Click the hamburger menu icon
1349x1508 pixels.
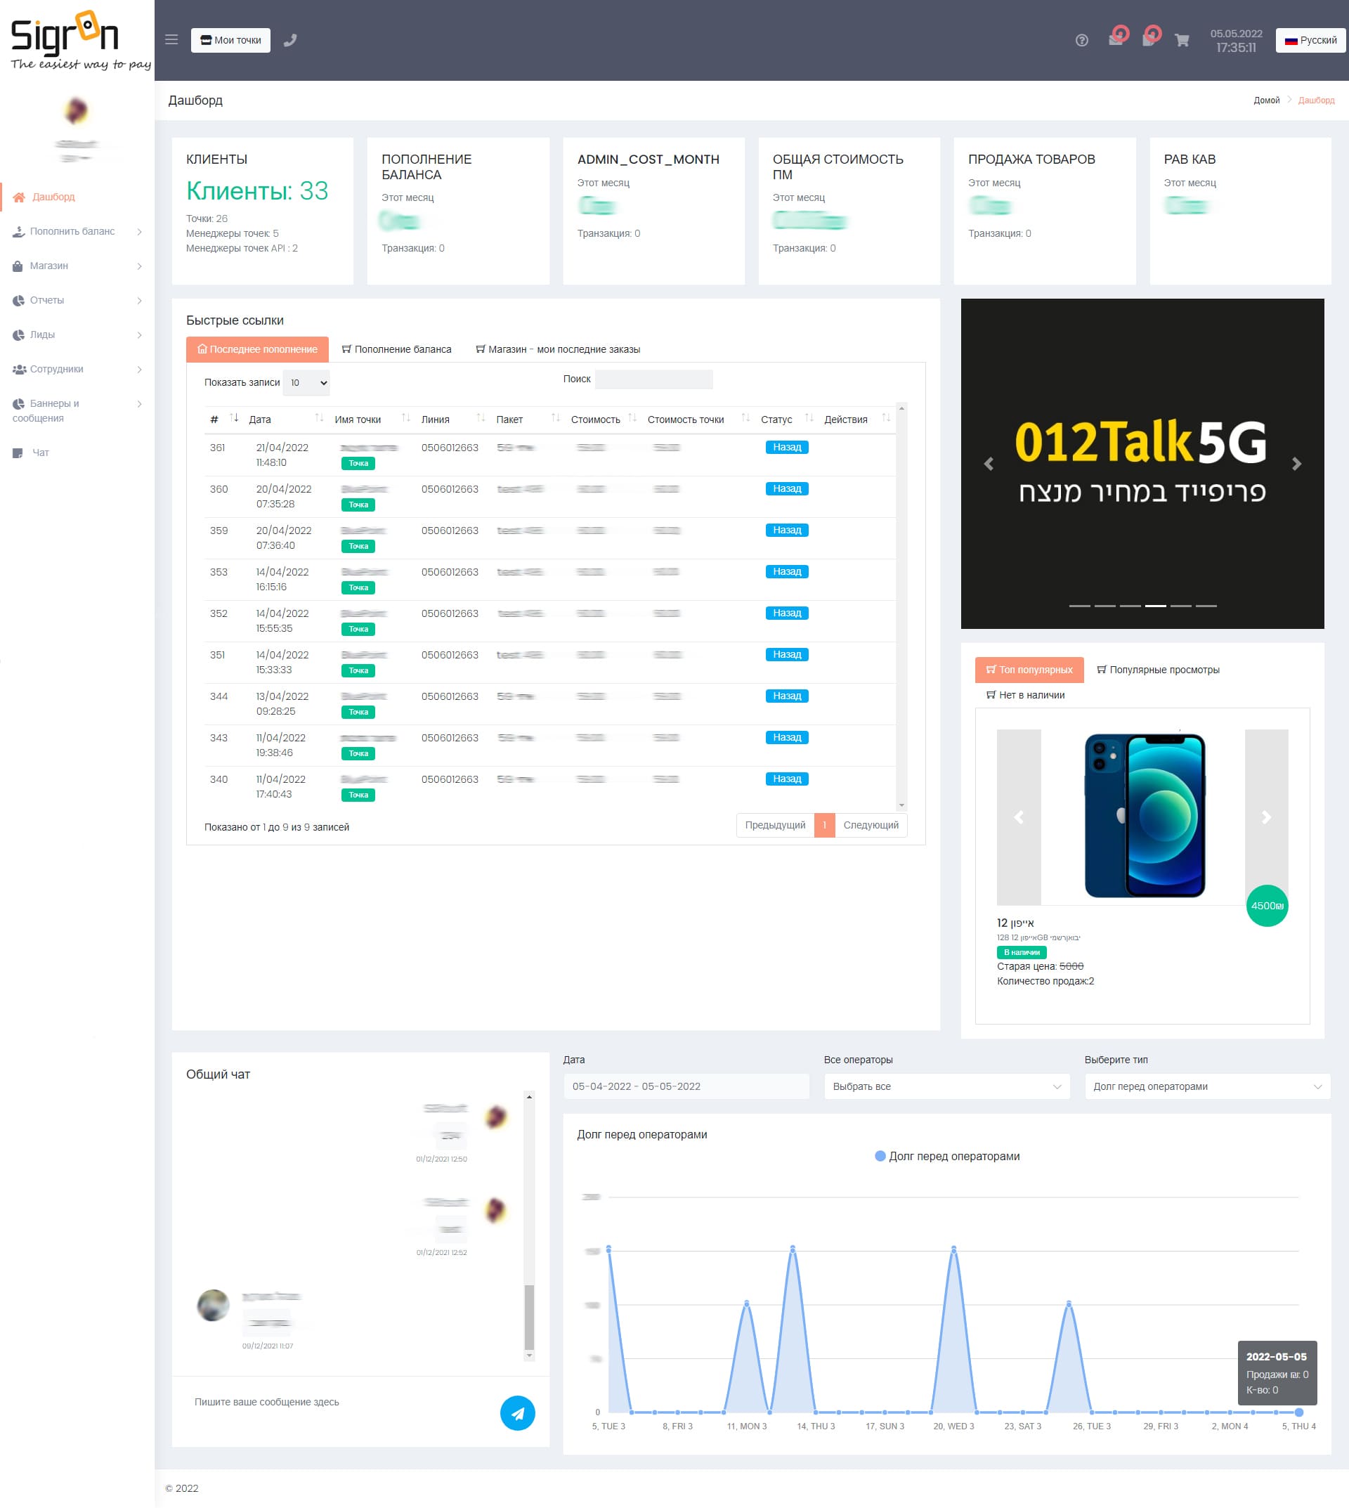coord(171,40)
